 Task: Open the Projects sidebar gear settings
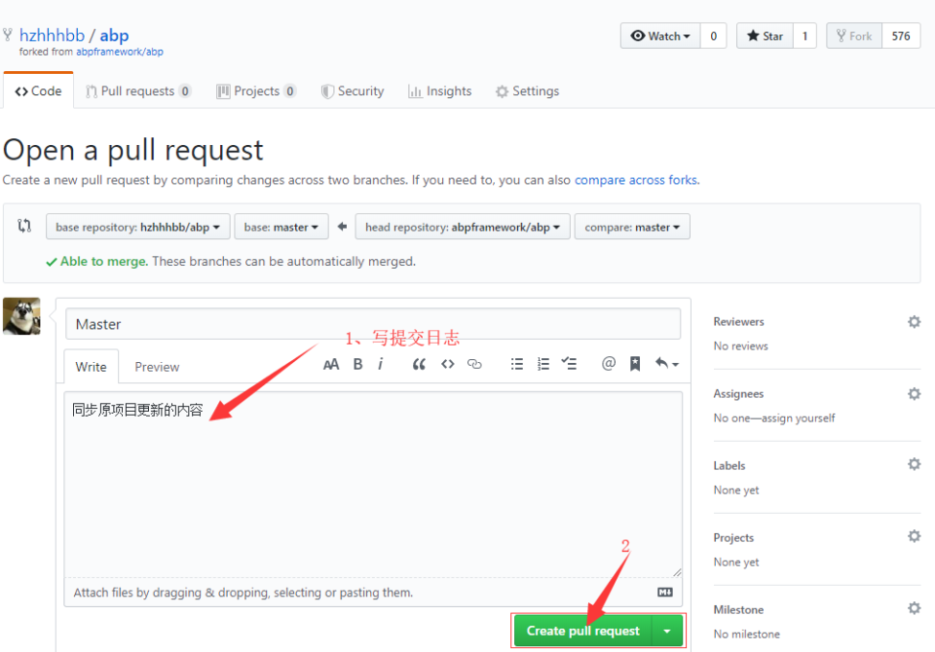(915, 536)
